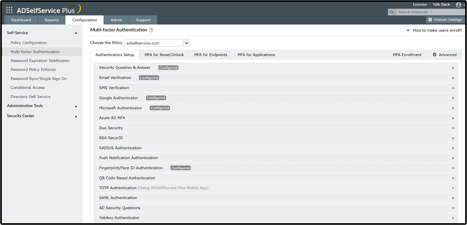
Task: Select the Authenticators Setup tab
Action: (115, 55)
